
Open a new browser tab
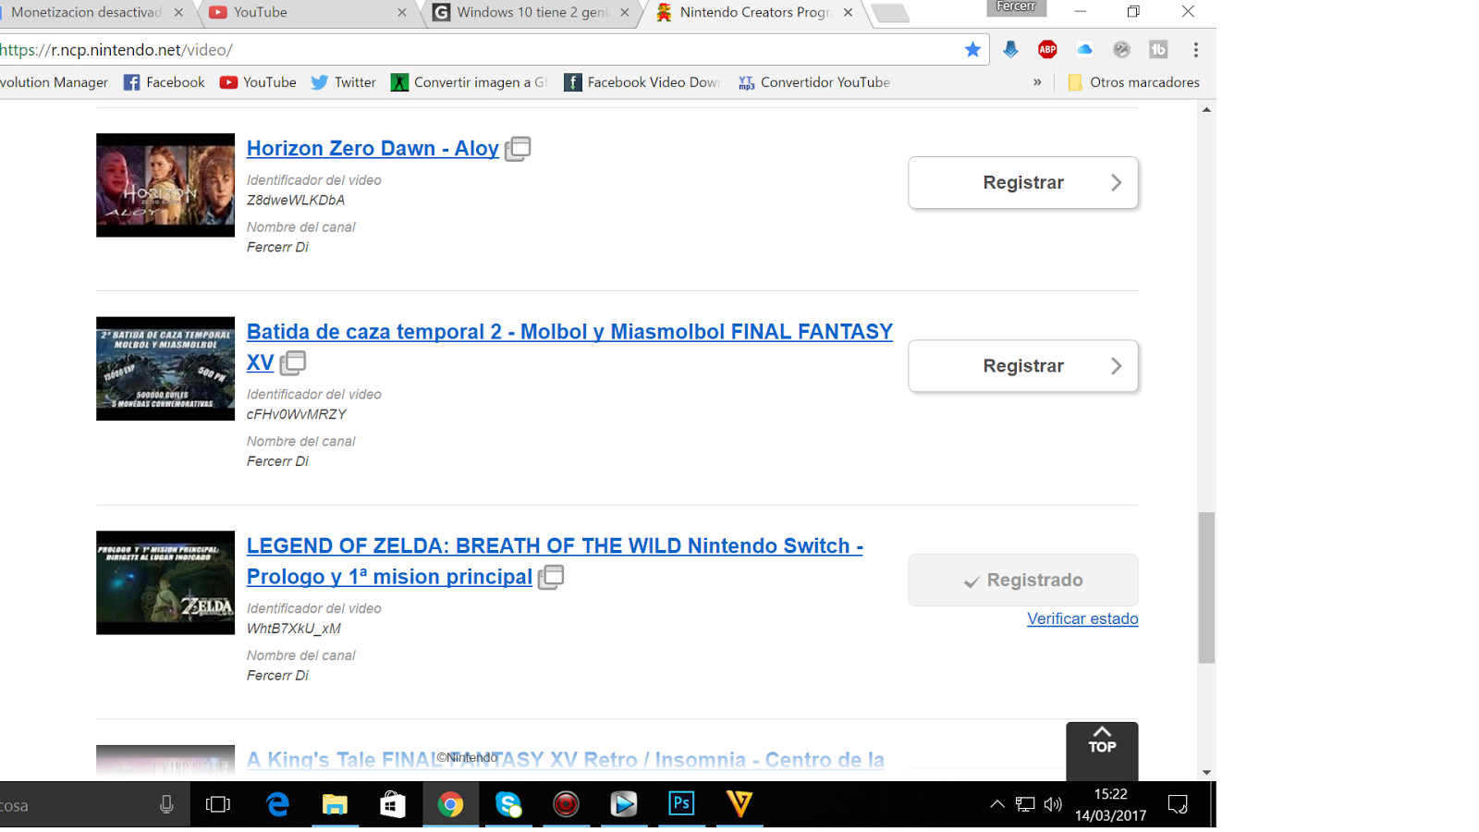(x=890, y=13)
